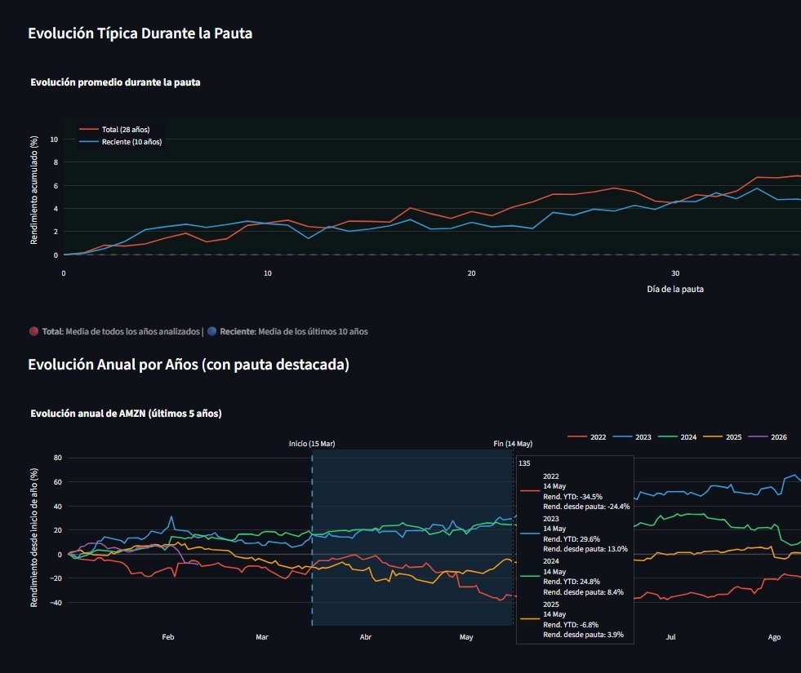This screenshot has width=801, height=673.
Task: Click the blue circle icon beside 'Reciente'
Action: 211,332
